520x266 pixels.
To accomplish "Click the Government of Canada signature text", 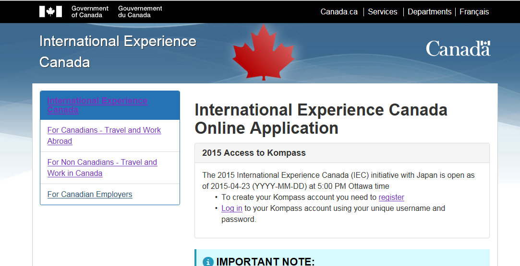I will pos(90,12).
